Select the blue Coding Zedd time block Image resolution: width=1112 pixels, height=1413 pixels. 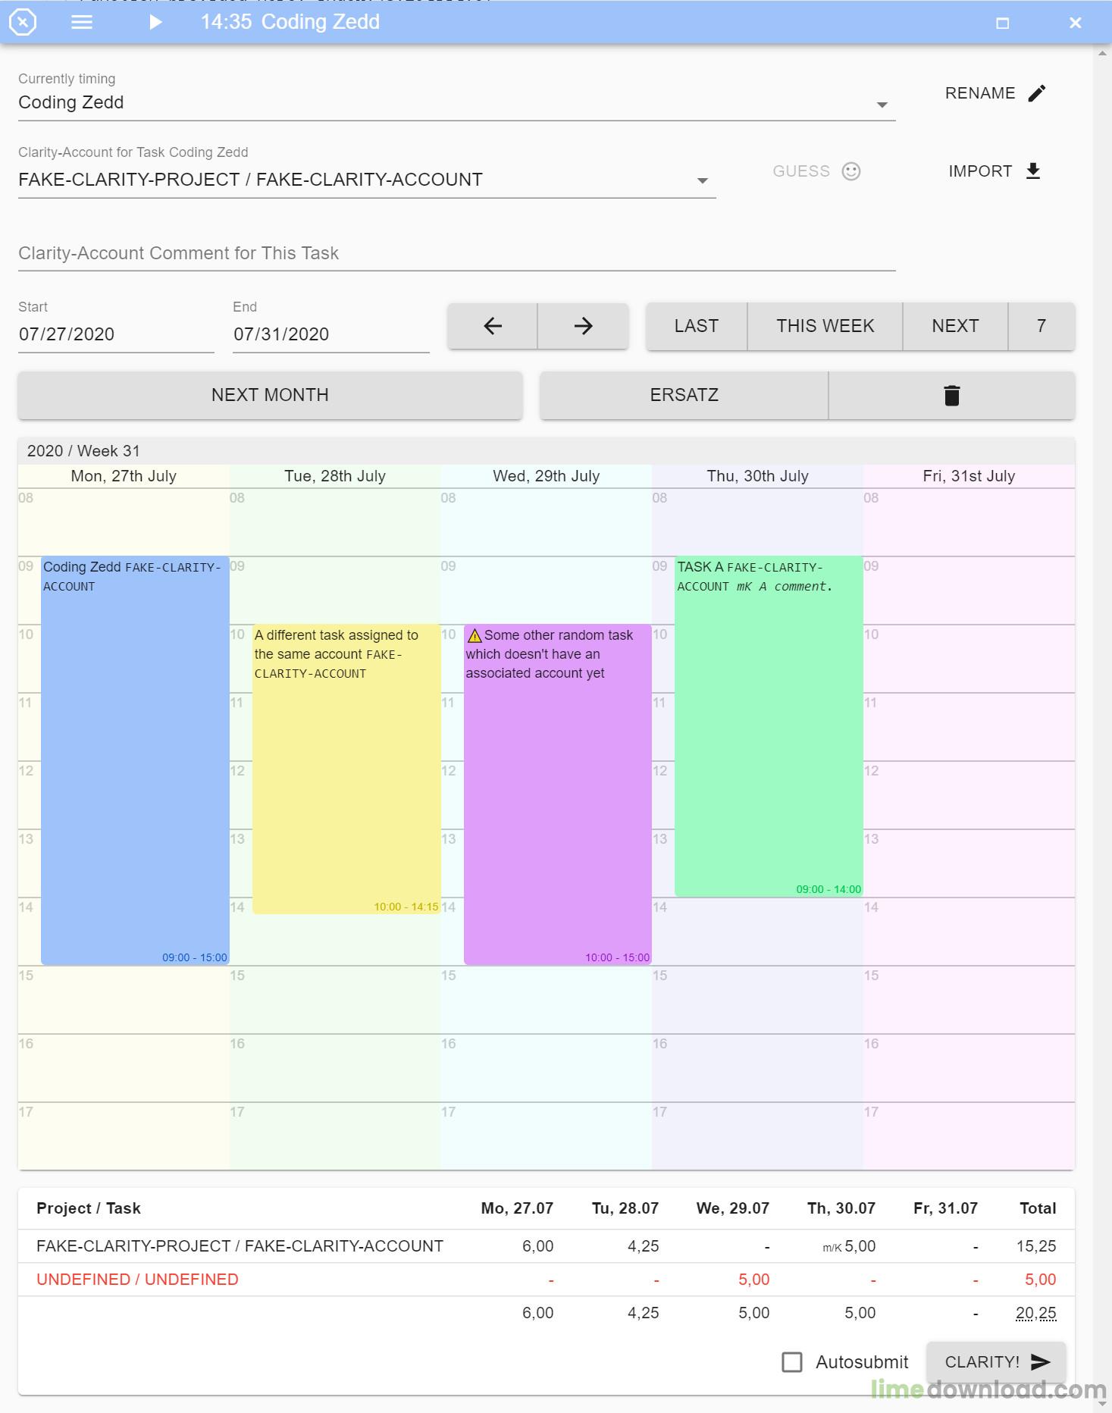[x=135, y=760]
